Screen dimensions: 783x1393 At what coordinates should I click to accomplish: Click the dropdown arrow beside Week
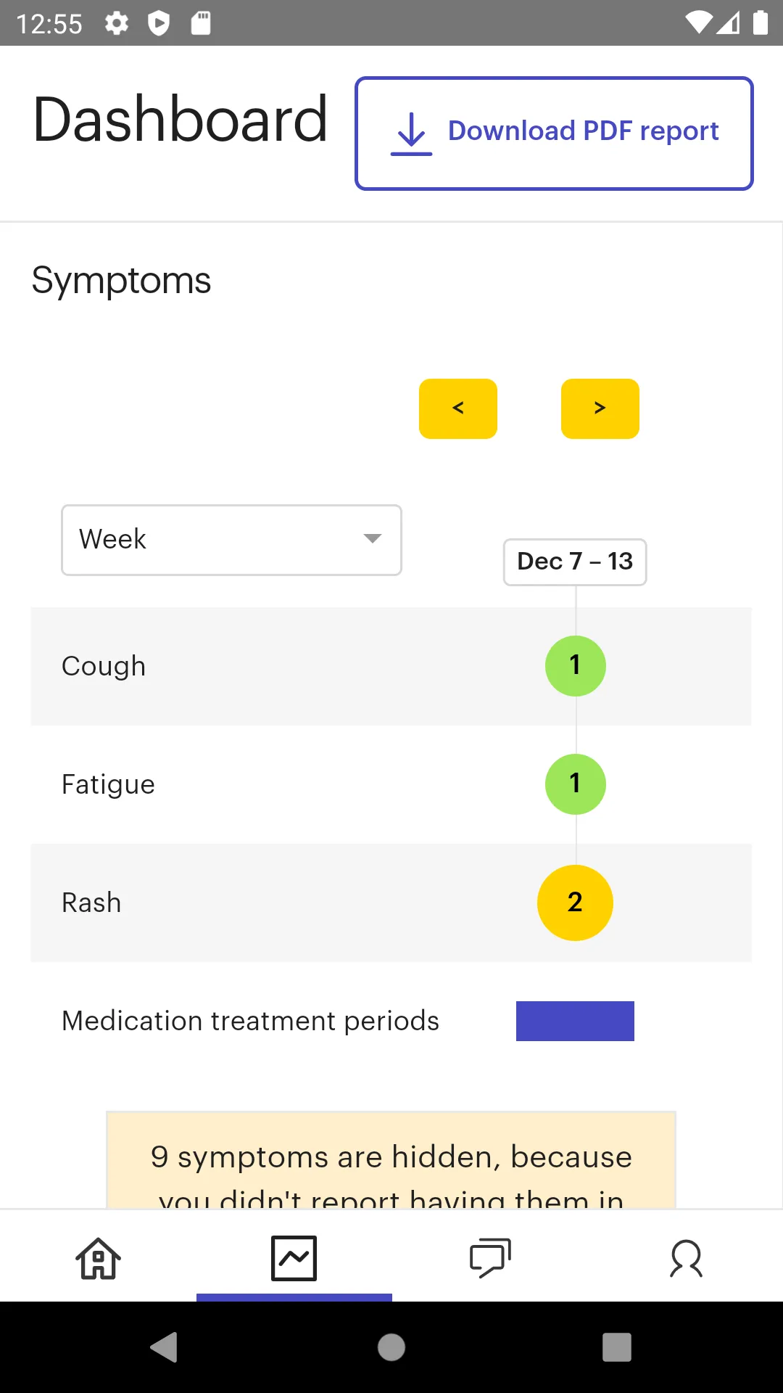373,538
